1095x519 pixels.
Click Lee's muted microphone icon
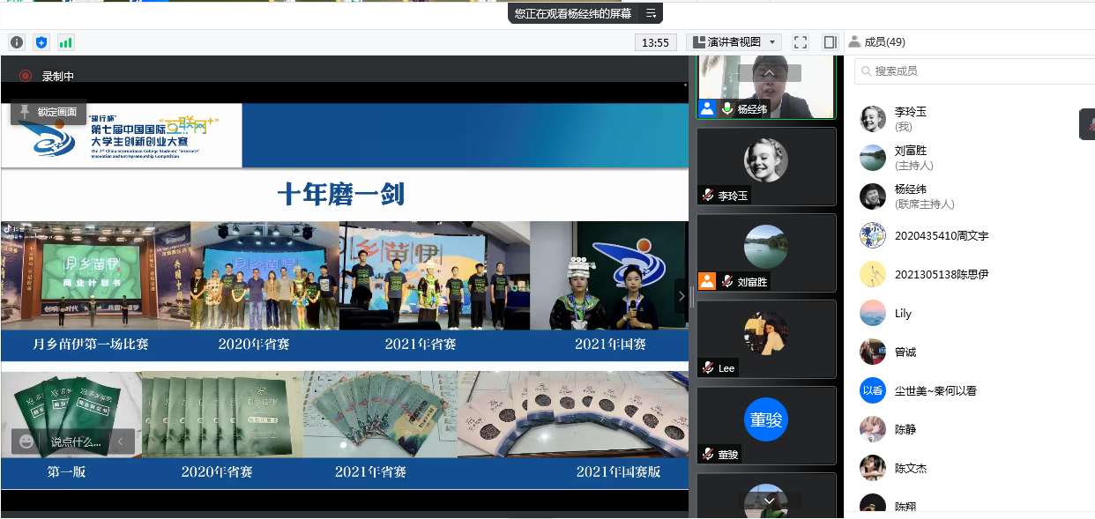click(x=707, y=368)
